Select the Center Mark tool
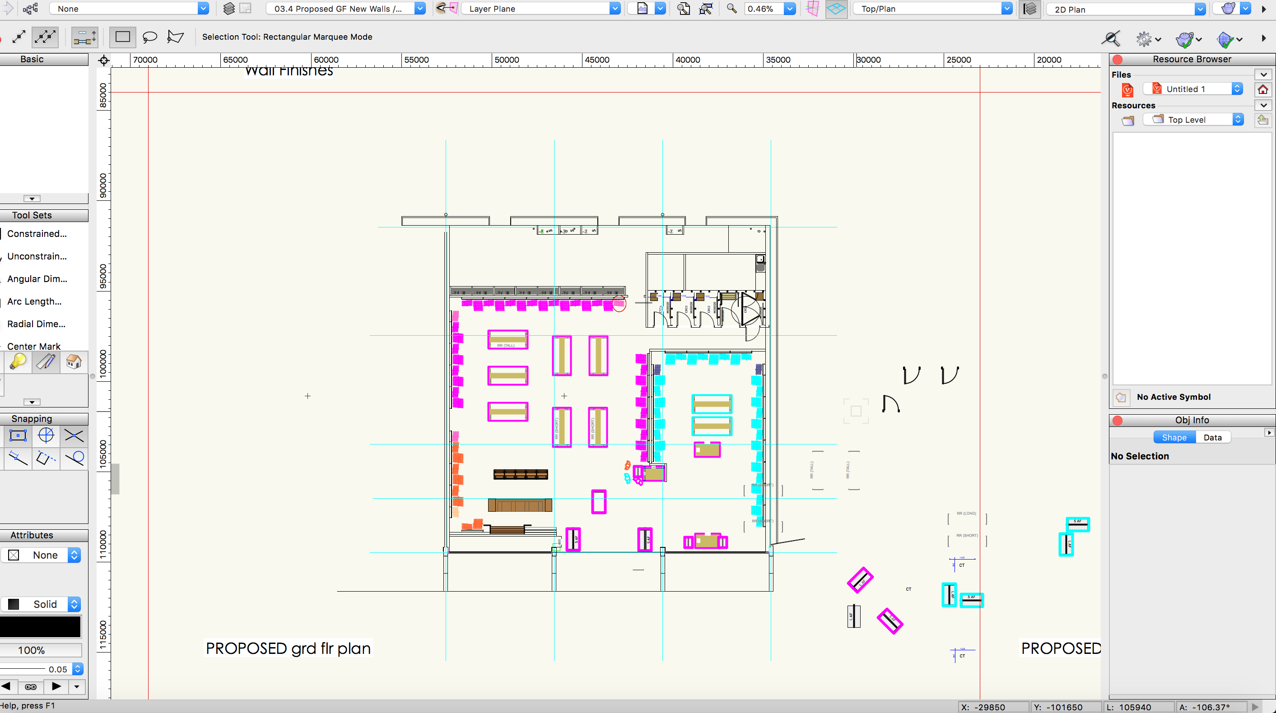 (34, 346)
